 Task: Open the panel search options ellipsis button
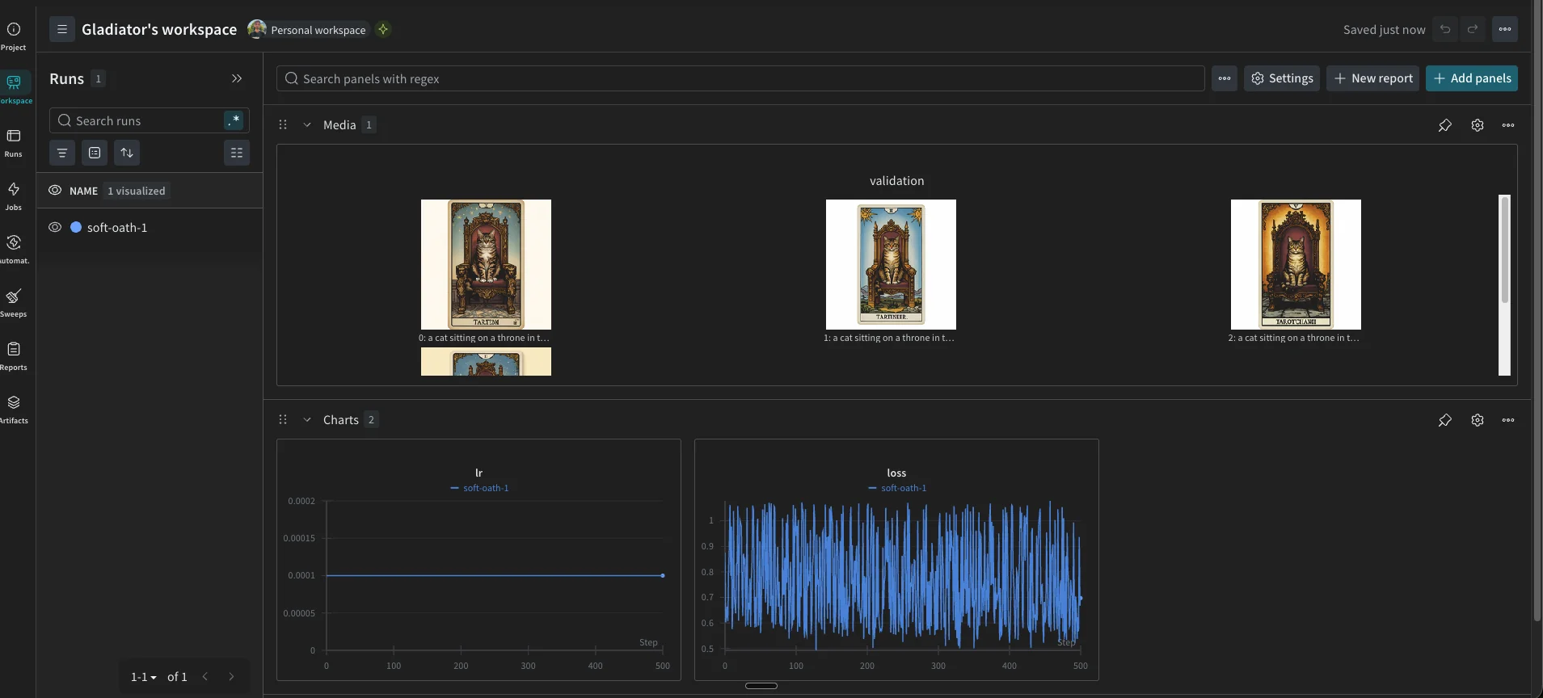[x=1225, y=78]
